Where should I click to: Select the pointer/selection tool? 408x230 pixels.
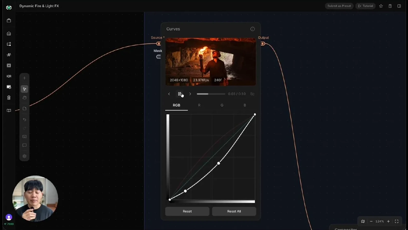pyautogui.click(x=24, y=89)
